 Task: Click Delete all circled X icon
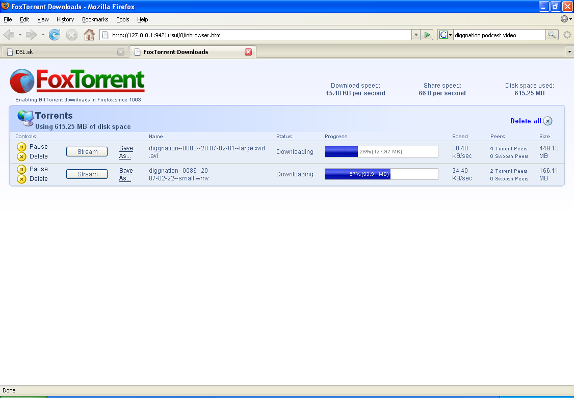(x=547, y=121)
